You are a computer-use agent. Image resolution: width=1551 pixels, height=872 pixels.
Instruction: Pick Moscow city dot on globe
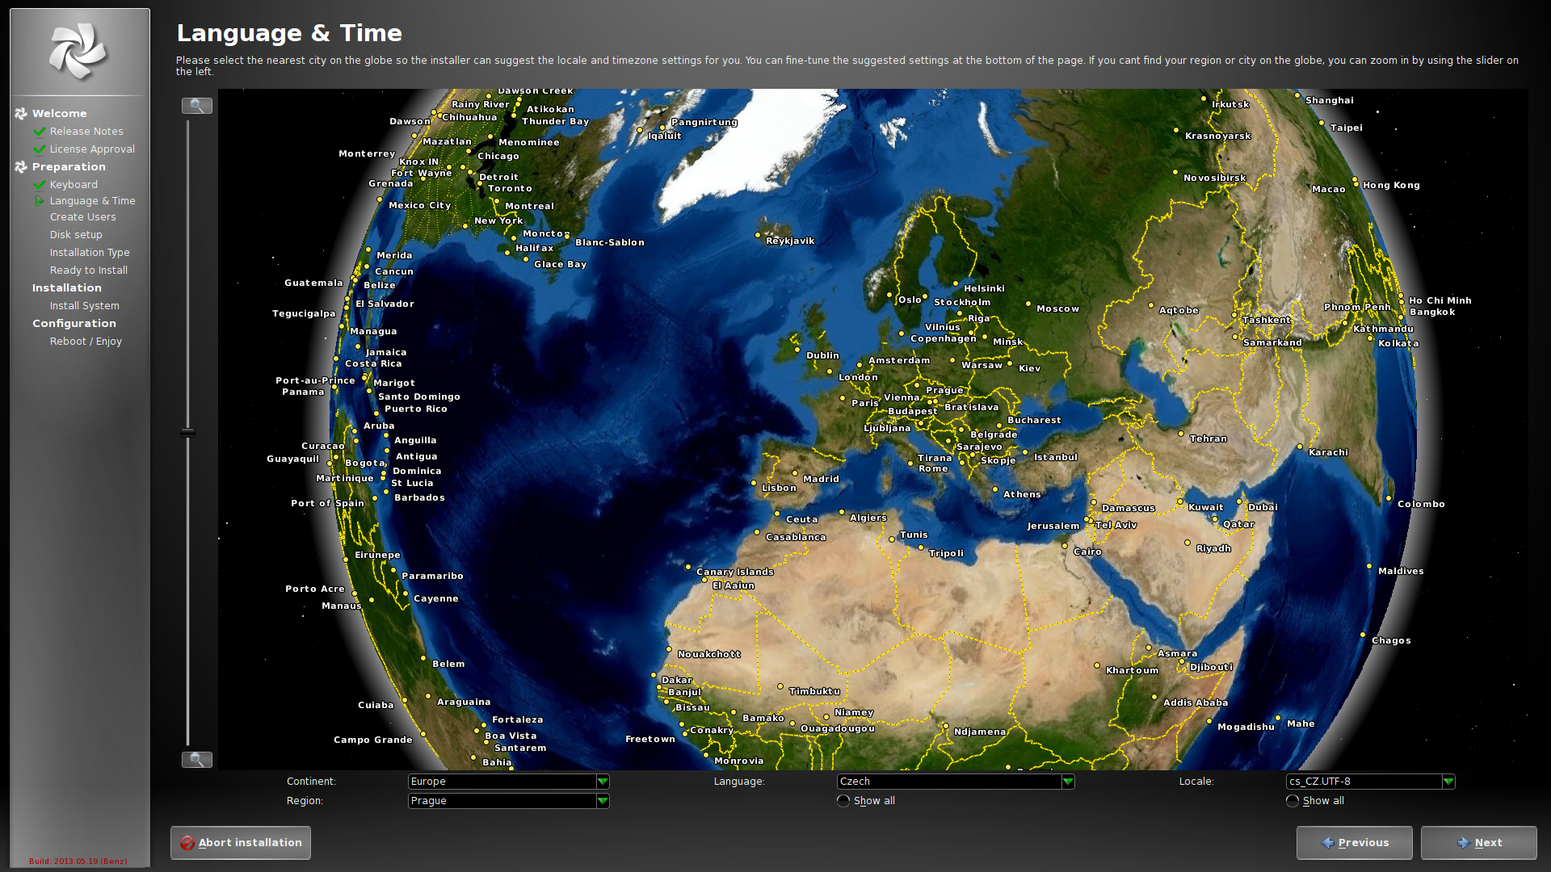(x=1028, y=304)
